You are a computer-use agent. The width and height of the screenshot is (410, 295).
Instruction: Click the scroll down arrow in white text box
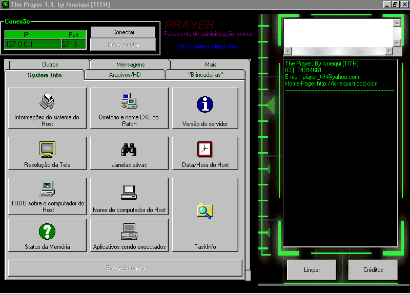coord(397,43)
